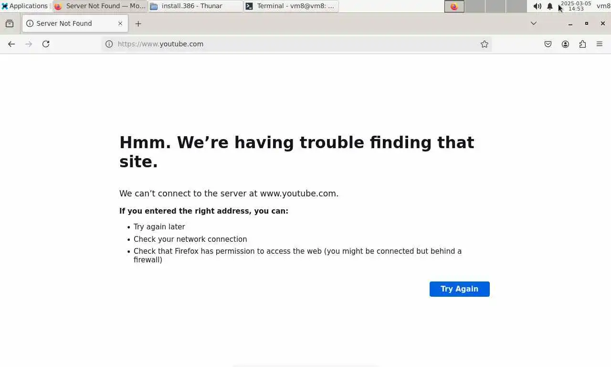
Task: Close the Server Not Found tab
Action: (120, 23)
